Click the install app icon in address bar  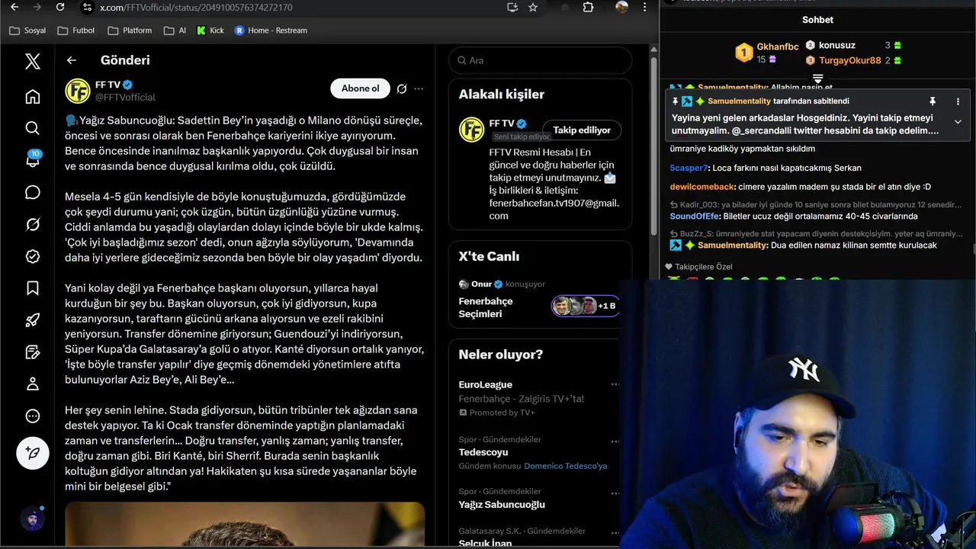pyautogui.click(x=512, y=7)
